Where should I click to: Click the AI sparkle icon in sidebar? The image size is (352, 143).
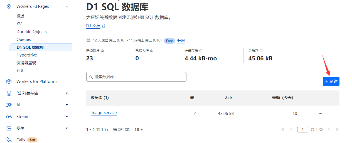9,105
